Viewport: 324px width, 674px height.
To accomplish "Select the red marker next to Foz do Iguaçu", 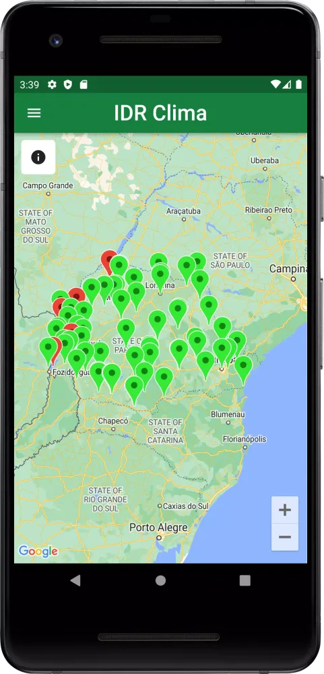I will point(57,348).
